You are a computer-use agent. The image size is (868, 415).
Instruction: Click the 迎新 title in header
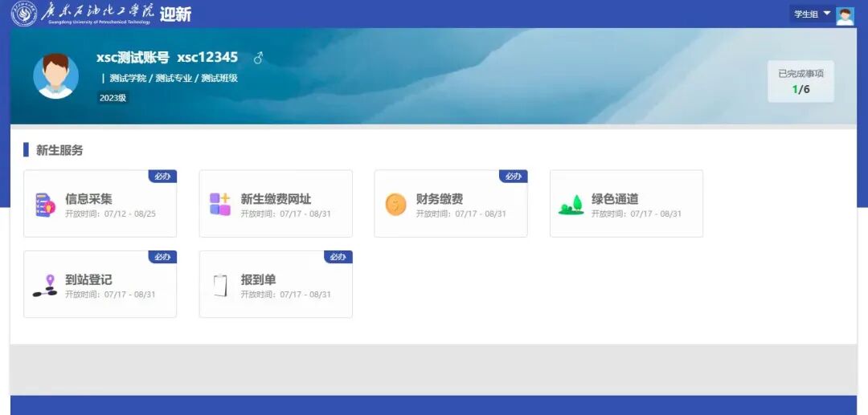click(175, 14)
